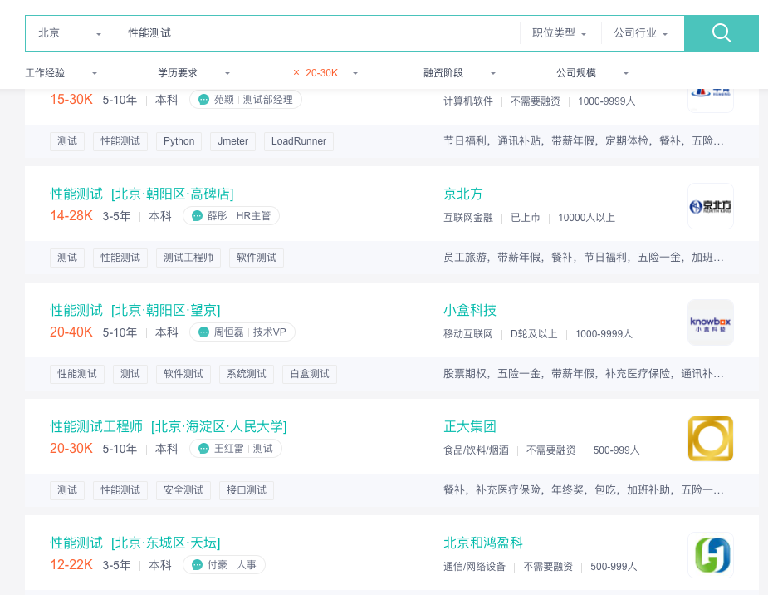Open chat with 周恒磊 技术VP
The height and width of the screenshot is (595, 768).
242,332
